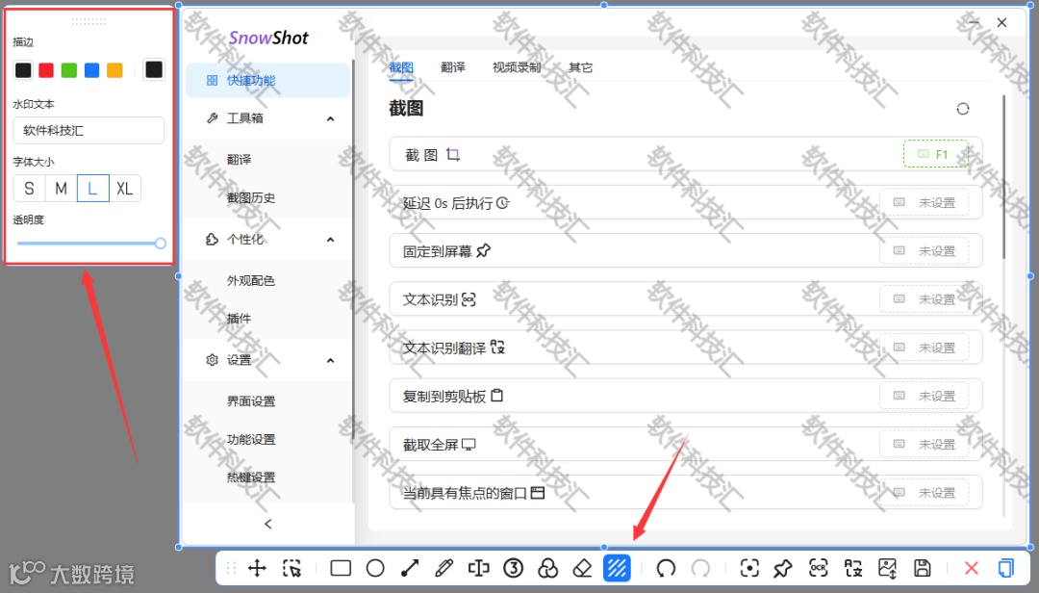Viewport: 1039px width, 593px height.
Task: Click the focus/scan capture icon in toolbar
Action: click(749, 569)
